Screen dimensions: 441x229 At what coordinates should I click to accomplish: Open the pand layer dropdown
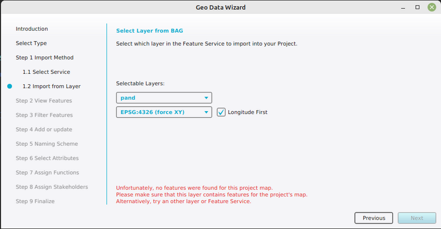164,98
